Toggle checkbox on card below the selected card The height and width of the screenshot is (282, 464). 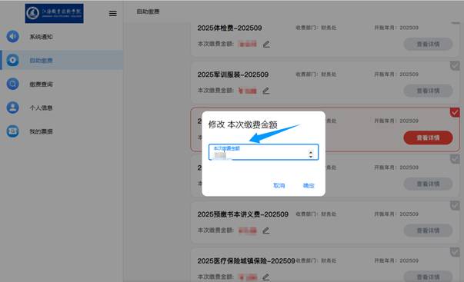[x=455, y=159]
